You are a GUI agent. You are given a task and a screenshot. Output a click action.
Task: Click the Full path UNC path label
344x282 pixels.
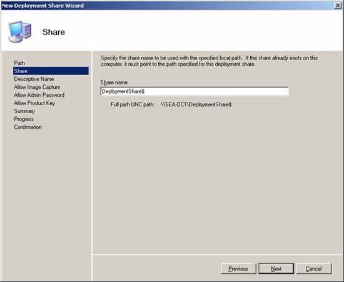[x=133, y=104]
